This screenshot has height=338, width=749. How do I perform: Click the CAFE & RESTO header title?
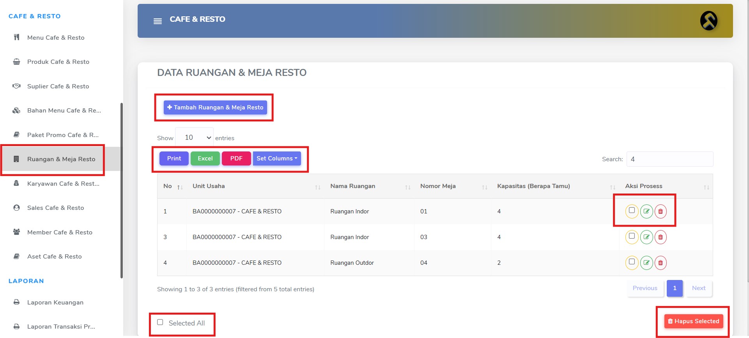click(x=197, y=19)
